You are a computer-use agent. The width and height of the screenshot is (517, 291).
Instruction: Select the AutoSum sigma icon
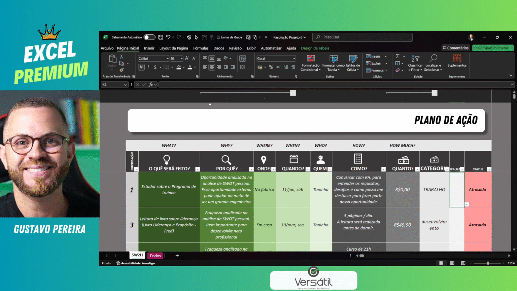398,56
